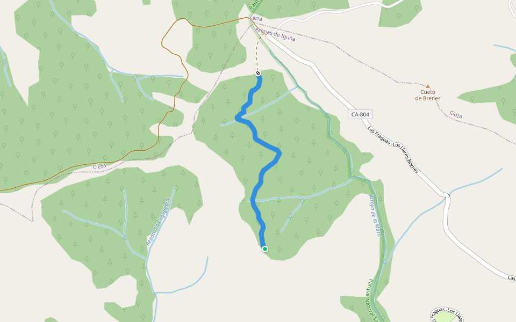The height and width of the screenshot is (322, 516).
Task: Select the Cueto de Brenes peak triangle icon
Action: click(x=428, y=86)
